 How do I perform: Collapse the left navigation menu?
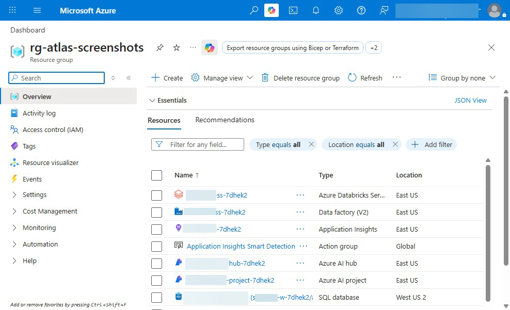[129, 78]
